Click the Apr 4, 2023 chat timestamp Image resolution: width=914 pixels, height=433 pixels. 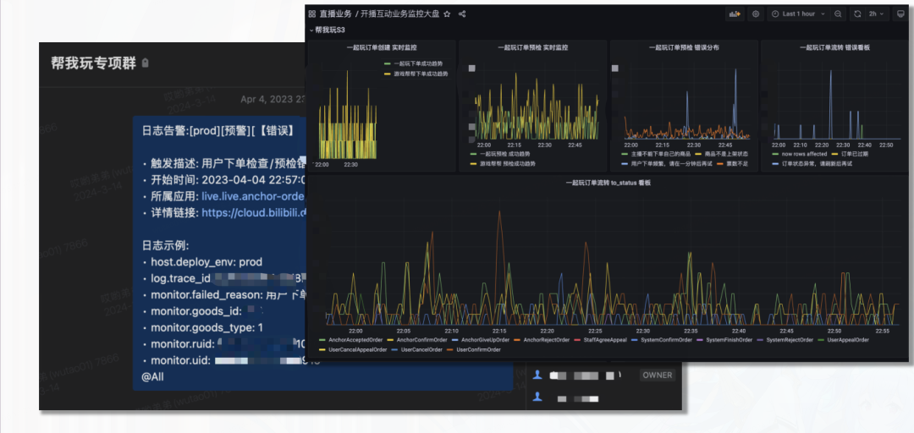(x=273, y=99)
